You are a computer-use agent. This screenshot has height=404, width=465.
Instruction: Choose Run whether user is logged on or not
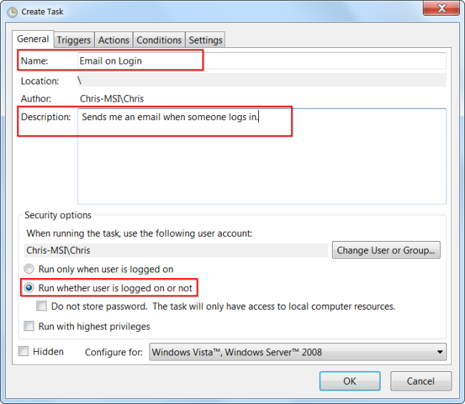tap(29, 288)
